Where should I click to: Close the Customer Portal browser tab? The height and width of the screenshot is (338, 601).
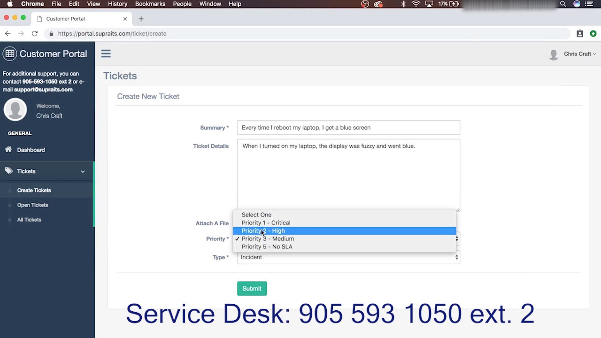click(x=125, y=19)
